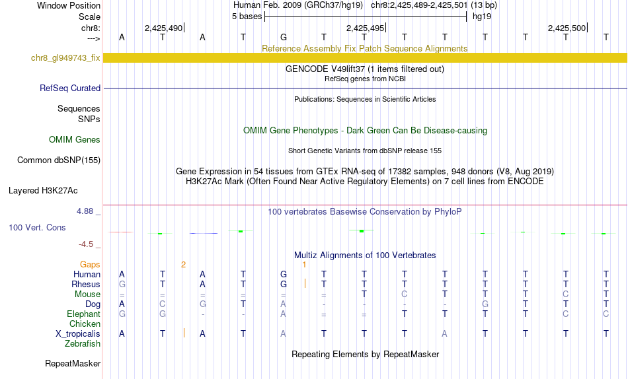Click the 4.88 upper PhyloP axis value
628x379 pixels.
tap(85, 211)
